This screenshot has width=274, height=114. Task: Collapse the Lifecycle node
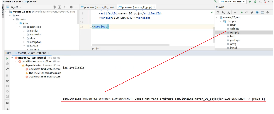pos(221,21)
